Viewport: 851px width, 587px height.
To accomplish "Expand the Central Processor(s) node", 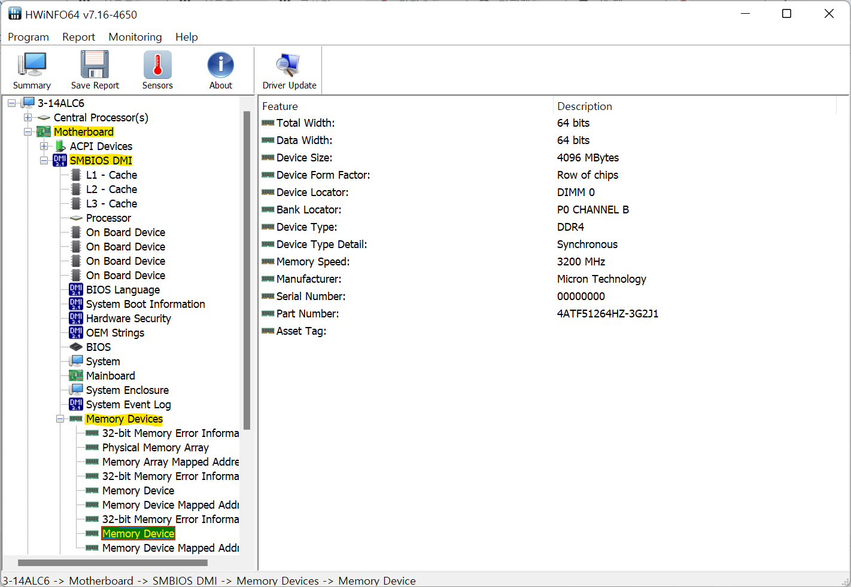I will [28, 117].
